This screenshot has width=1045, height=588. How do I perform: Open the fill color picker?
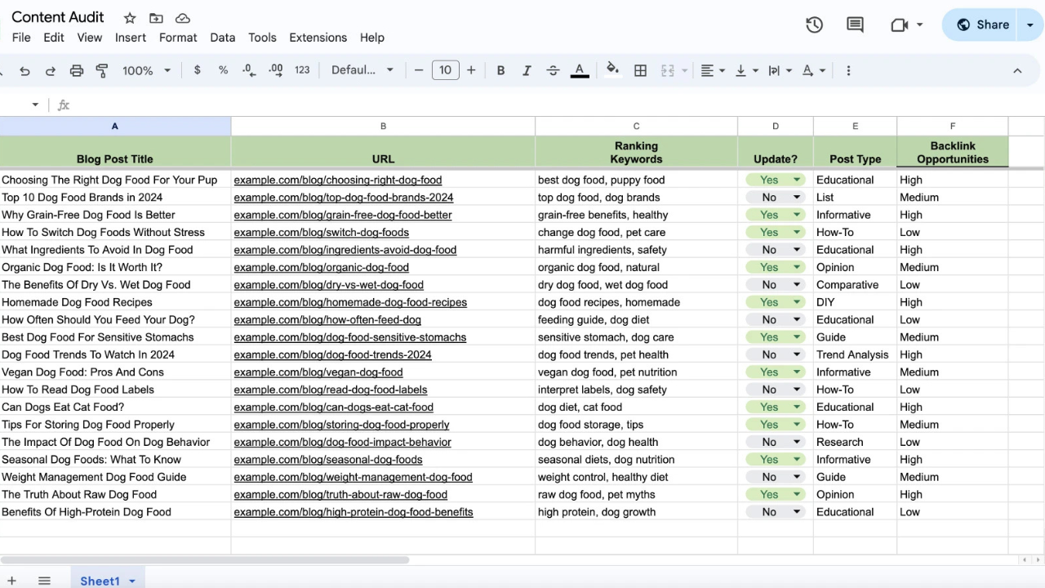[x=613, y=70]
